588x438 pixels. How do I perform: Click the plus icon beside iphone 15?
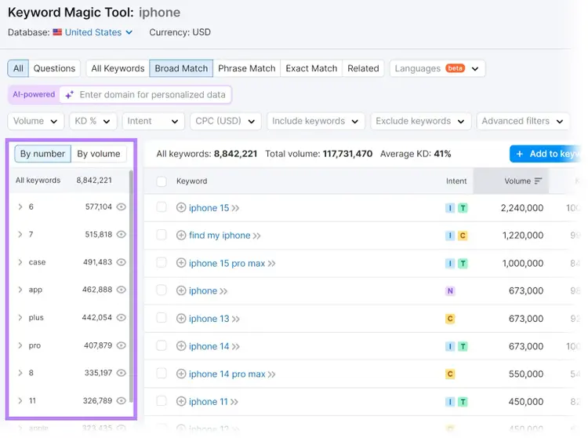pyautogui.click(x=181, y=207)
